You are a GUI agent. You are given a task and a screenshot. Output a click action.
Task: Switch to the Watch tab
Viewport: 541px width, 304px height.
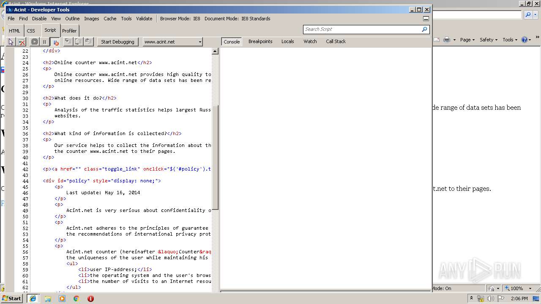[x=310, y=41]
